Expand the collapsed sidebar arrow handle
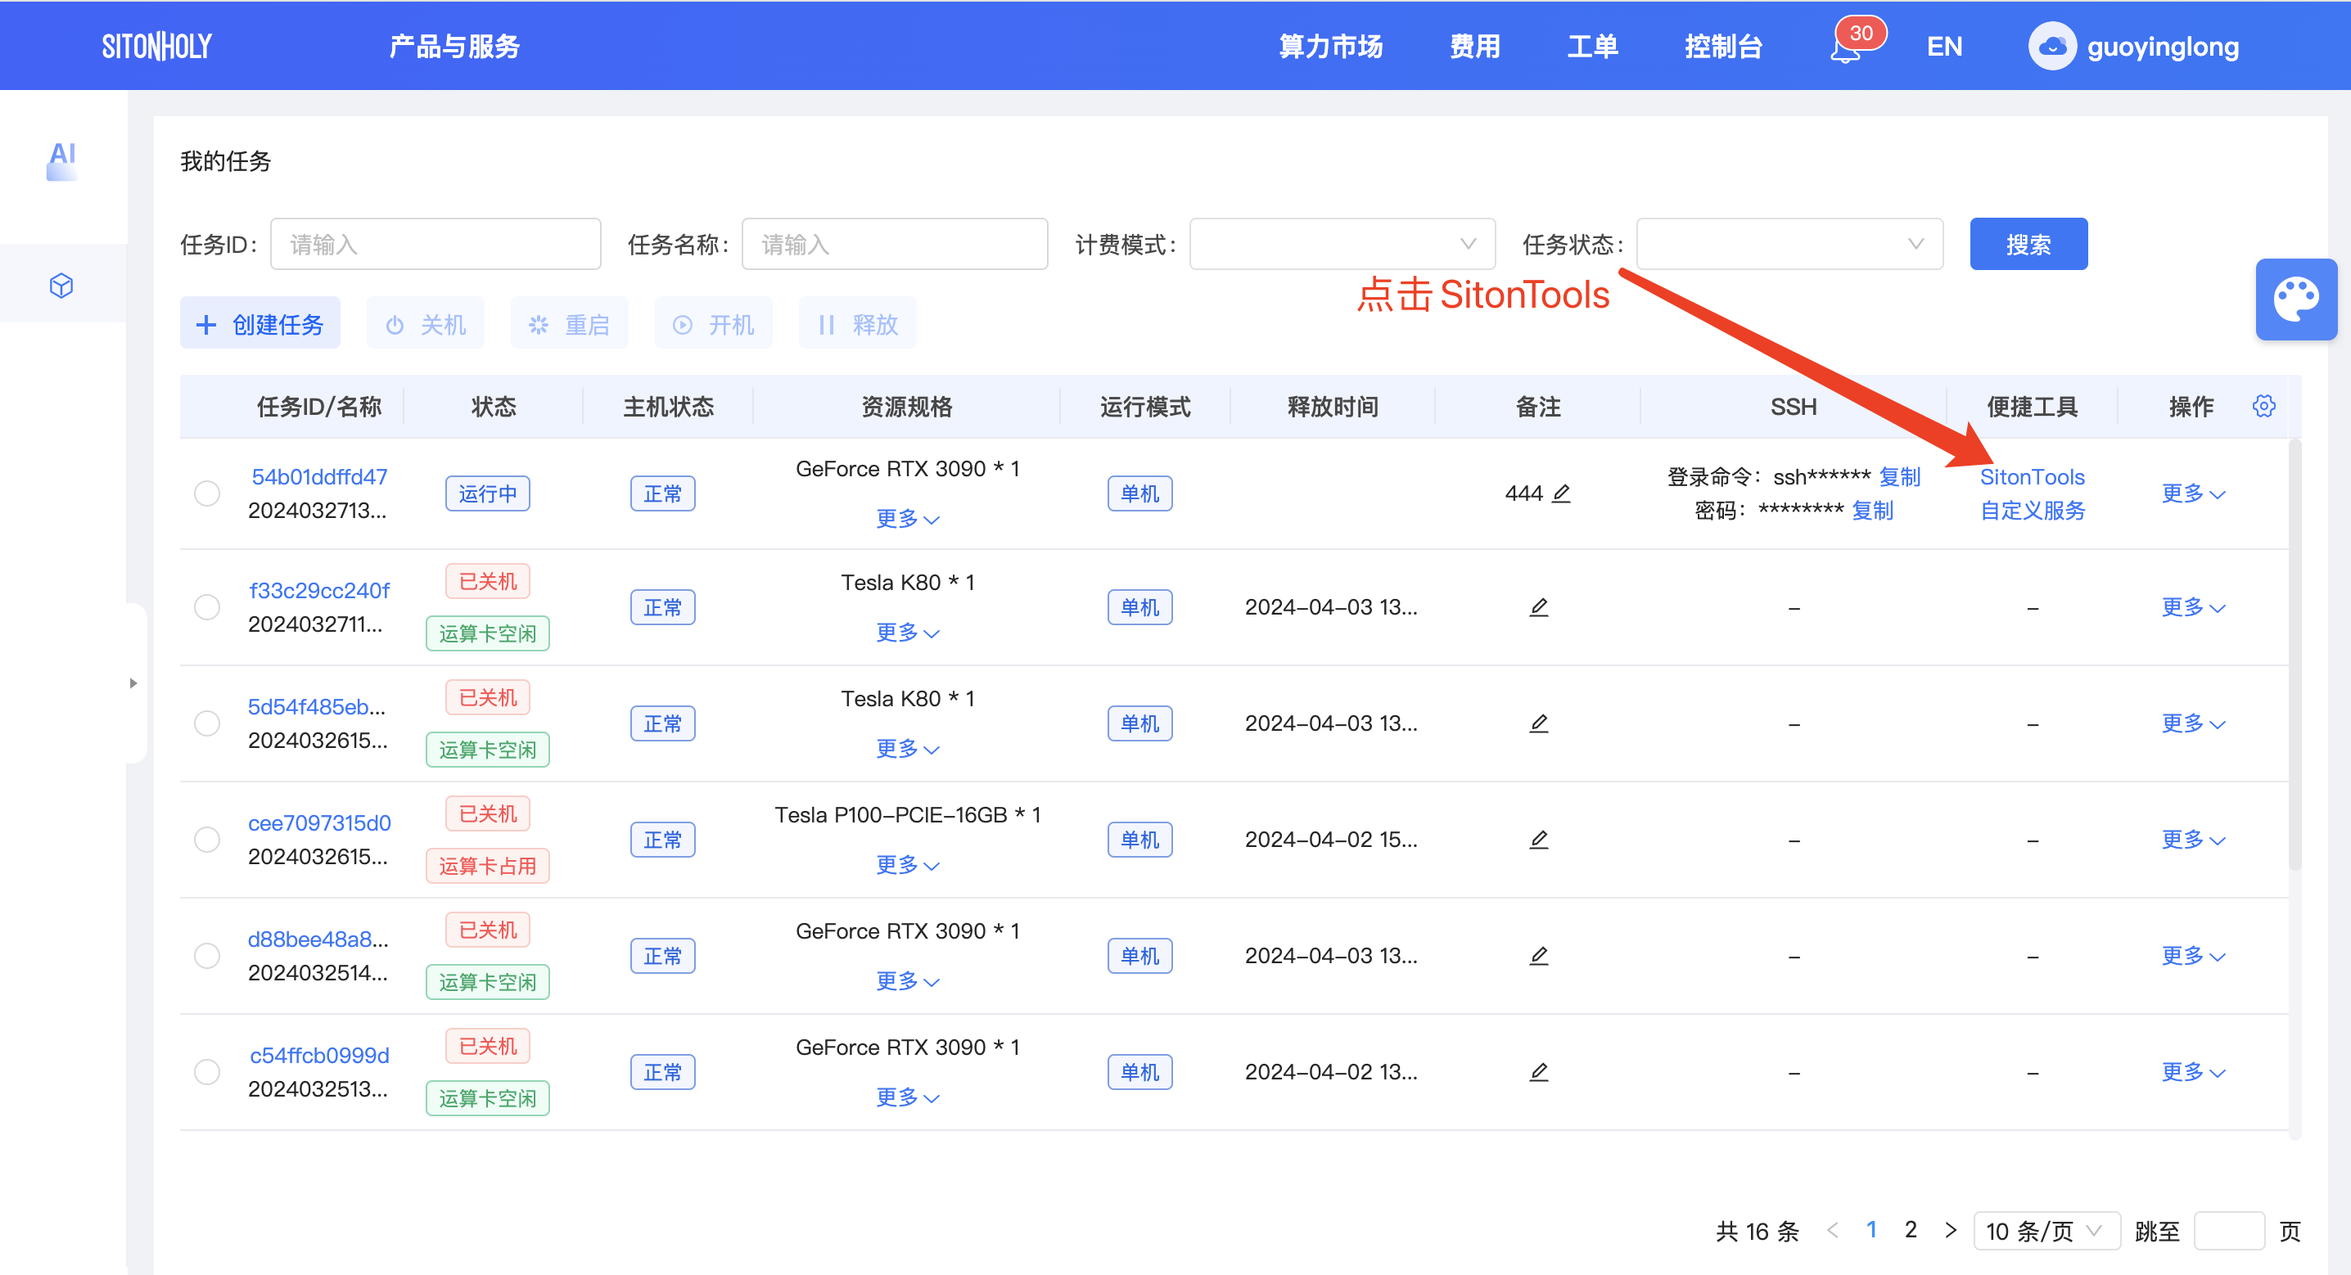The height and width of the screenshot is (1275, 2351). coord(134,683)
